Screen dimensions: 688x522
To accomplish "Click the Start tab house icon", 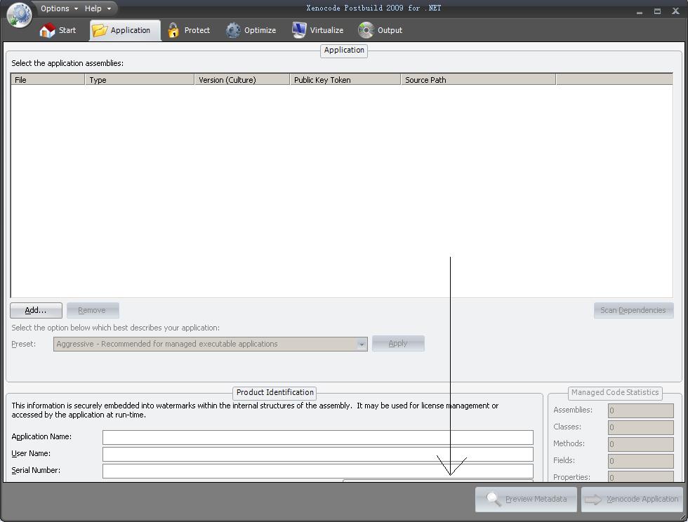I will (x=47, y=30).
